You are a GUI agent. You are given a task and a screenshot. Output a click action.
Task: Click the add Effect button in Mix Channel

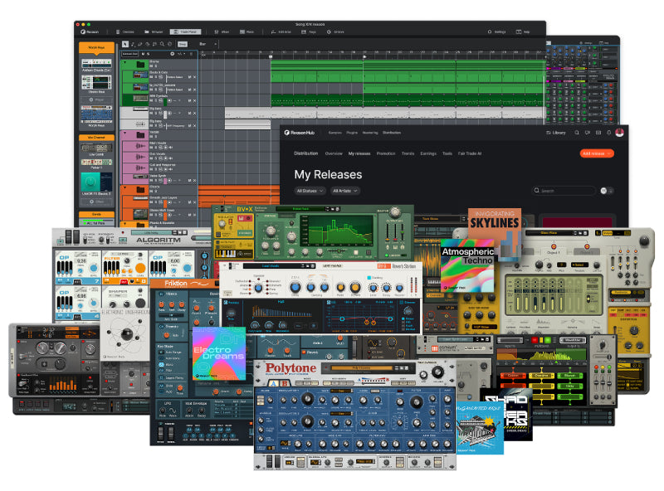pyautogui.click(x=96, y=202)
